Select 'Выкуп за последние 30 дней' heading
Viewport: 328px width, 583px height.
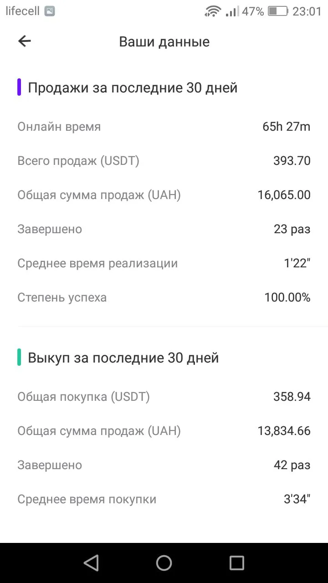[123, 358]
